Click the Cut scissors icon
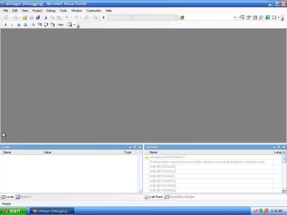The width and height of the screenshot is (287, 215). pyautogui.click(x=46, y=18)
